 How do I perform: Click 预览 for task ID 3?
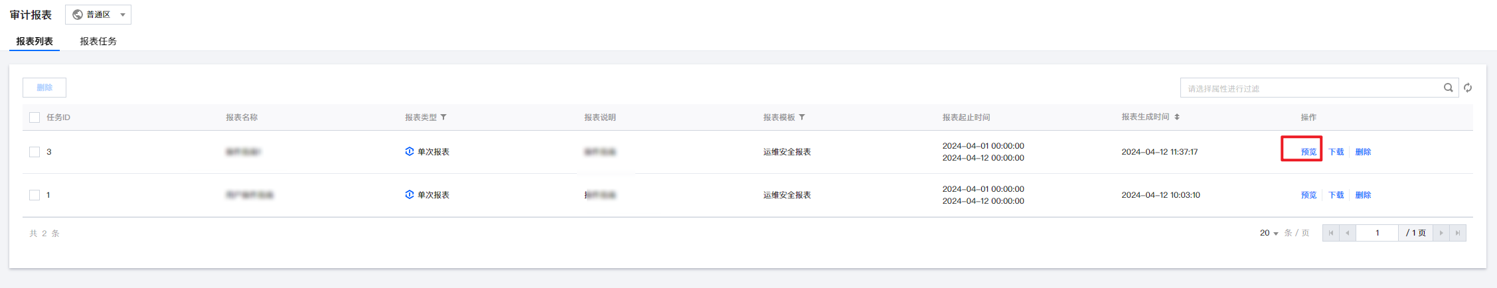point(1308,152)
